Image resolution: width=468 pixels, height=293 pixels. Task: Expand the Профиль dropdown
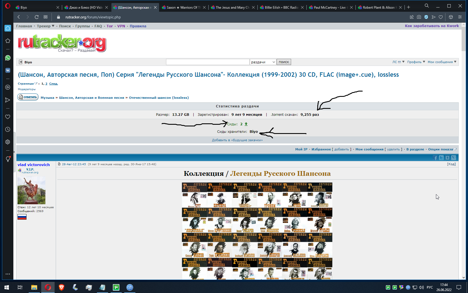[416, 62]
